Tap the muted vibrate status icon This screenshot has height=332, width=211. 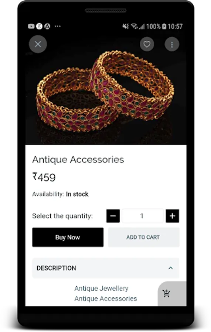tap(126, 26)
